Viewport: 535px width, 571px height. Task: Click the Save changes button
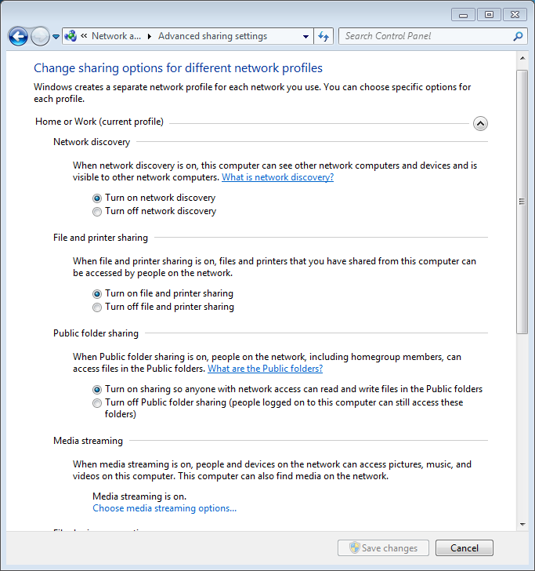pyautogui.click(x=383, y=547)
